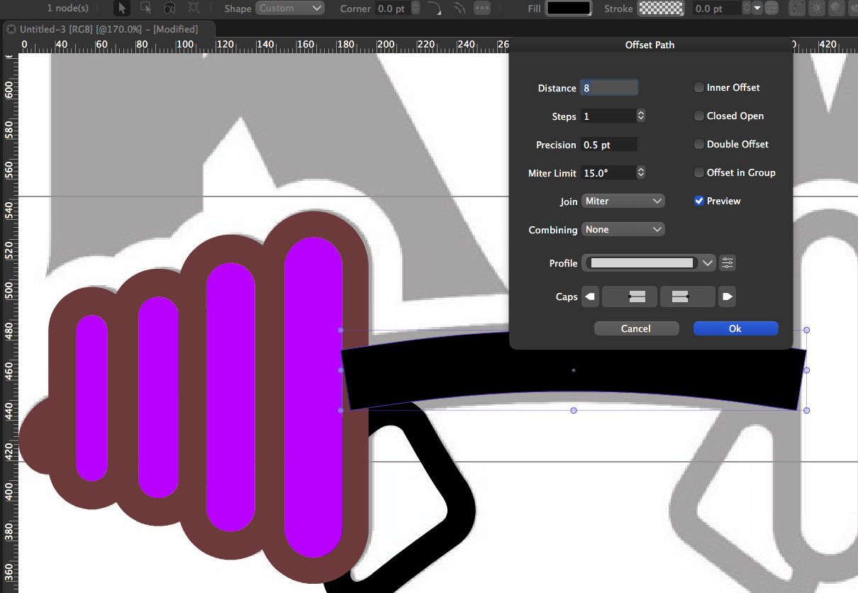Click the Profile settings sliders icon
Image resolution: width=858 pixels, height=593 pixels.
click(728, 263)
